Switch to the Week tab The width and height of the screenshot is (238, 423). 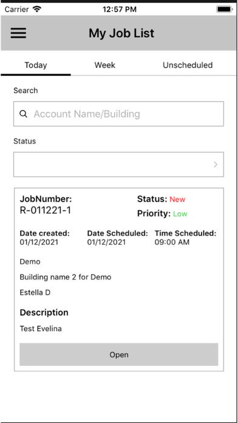coord(105,65)
